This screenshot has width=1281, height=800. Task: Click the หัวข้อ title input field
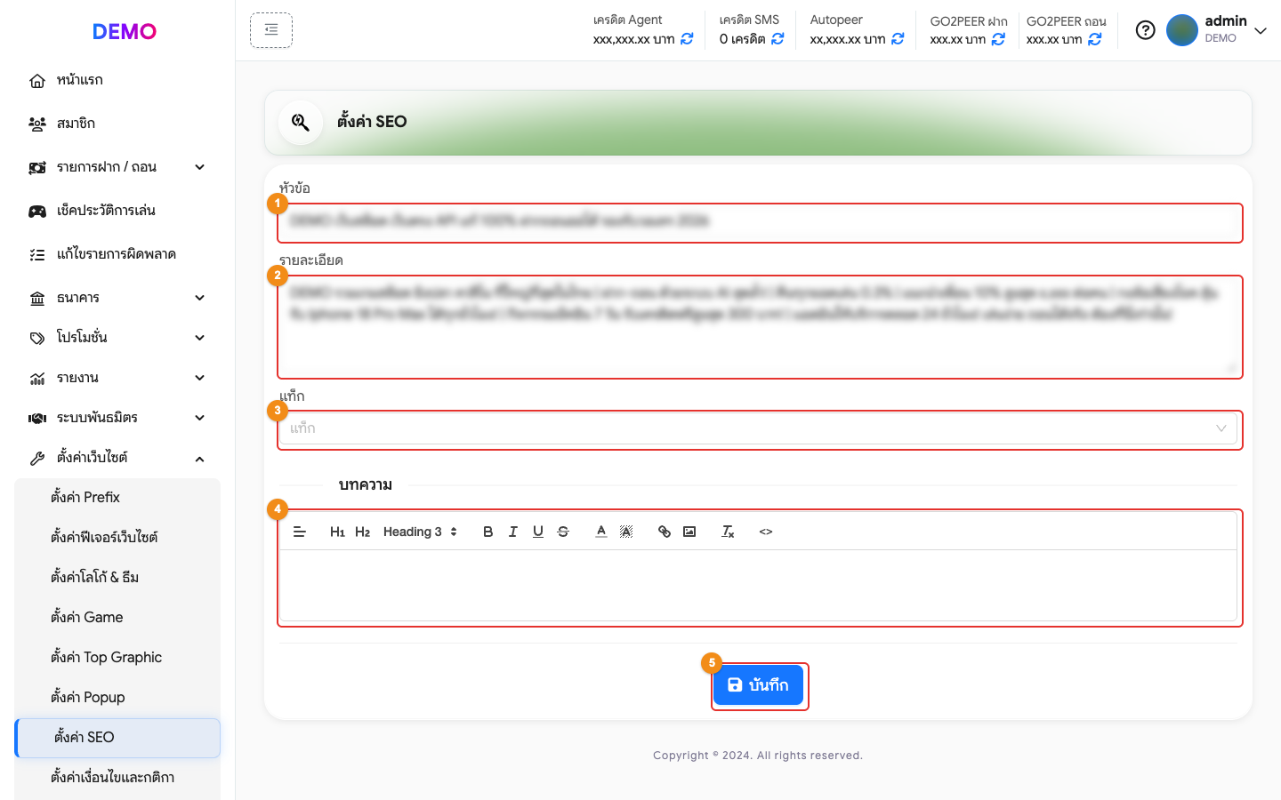click(x=760, y=221)
